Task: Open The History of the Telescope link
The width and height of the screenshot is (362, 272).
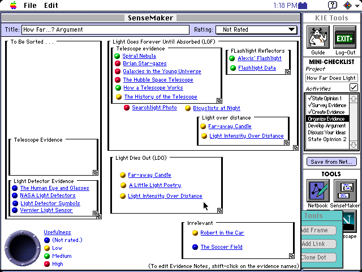Action: point(161,97)
